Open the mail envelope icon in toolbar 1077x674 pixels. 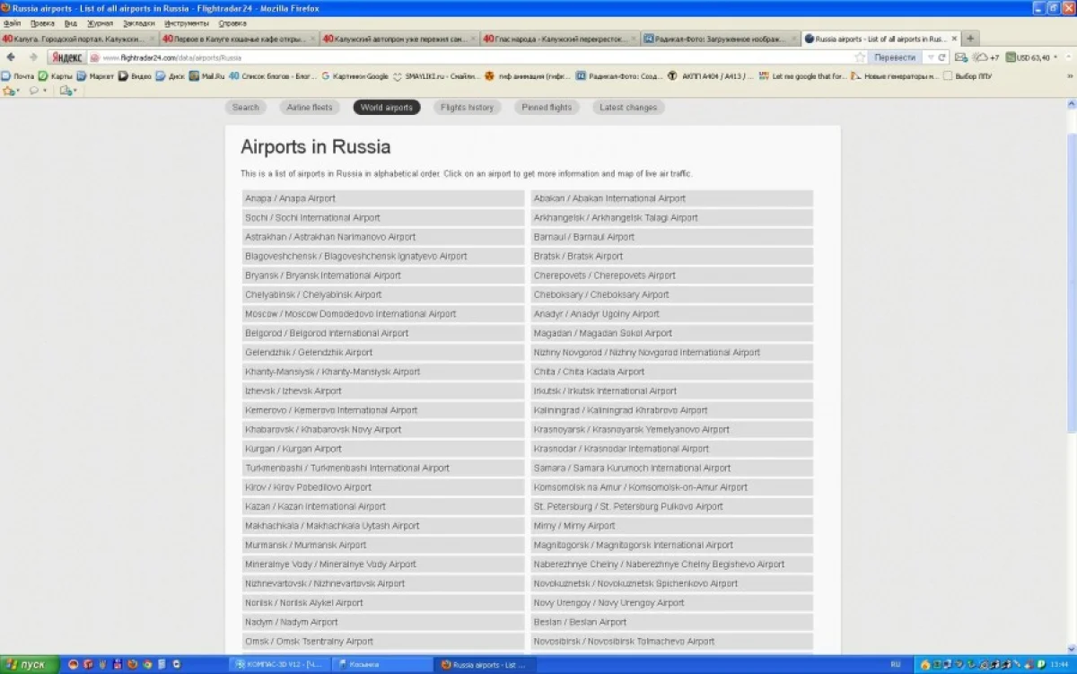[961, 57]
